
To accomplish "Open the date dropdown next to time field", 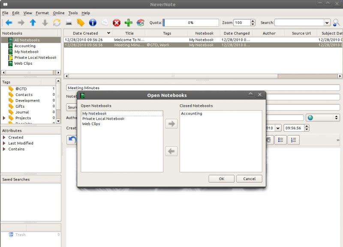I will [x=278, y=128].
